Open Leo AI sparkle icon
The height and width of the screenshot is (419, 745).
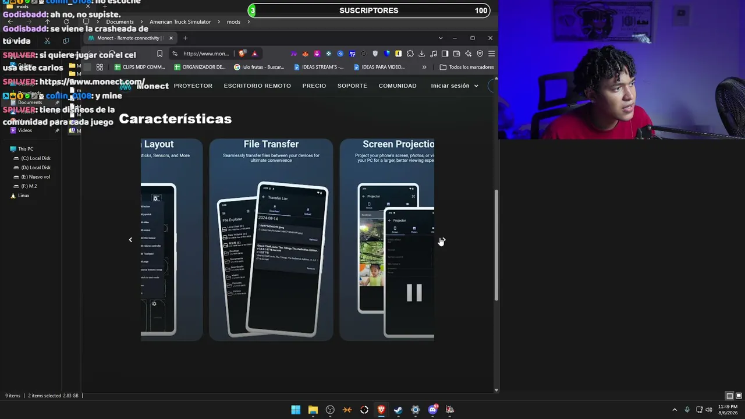point(469,54)
